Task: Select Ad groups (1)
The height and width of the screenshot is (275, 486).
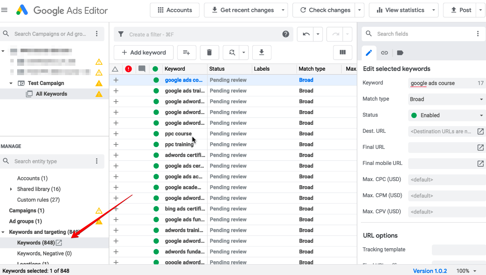Action: point(25,222)
